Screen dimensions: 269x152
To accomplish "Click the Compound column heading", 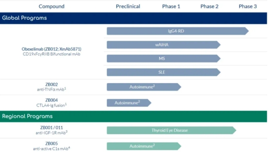I will [52, 6].
